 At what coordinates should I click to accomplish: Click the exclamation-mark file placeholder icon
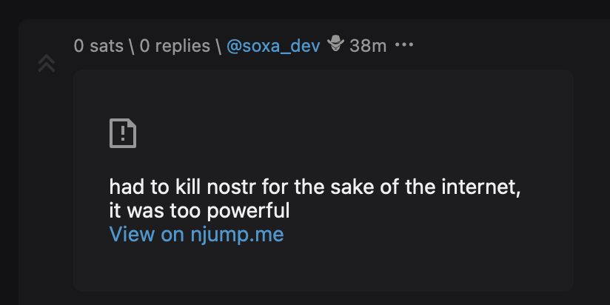tap(123, 133)
